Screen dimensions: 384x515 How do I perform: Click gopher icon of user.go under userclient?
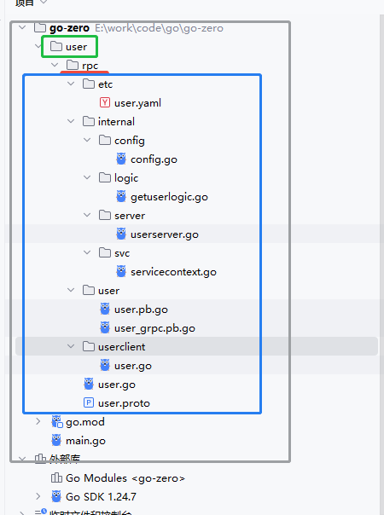[105, 365]
